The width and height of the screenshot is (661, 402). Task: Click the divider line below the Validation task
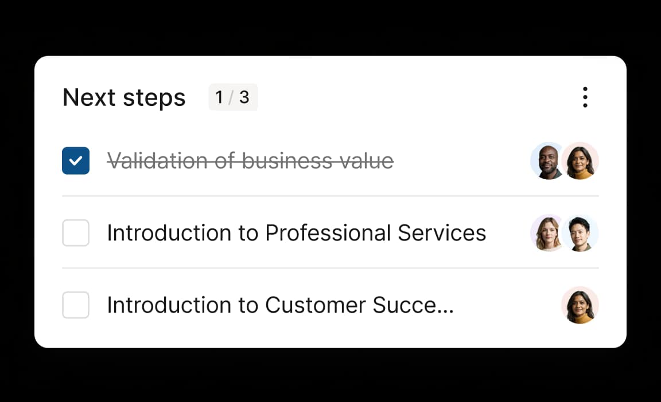pyautogui.click(x=330, y=196)
